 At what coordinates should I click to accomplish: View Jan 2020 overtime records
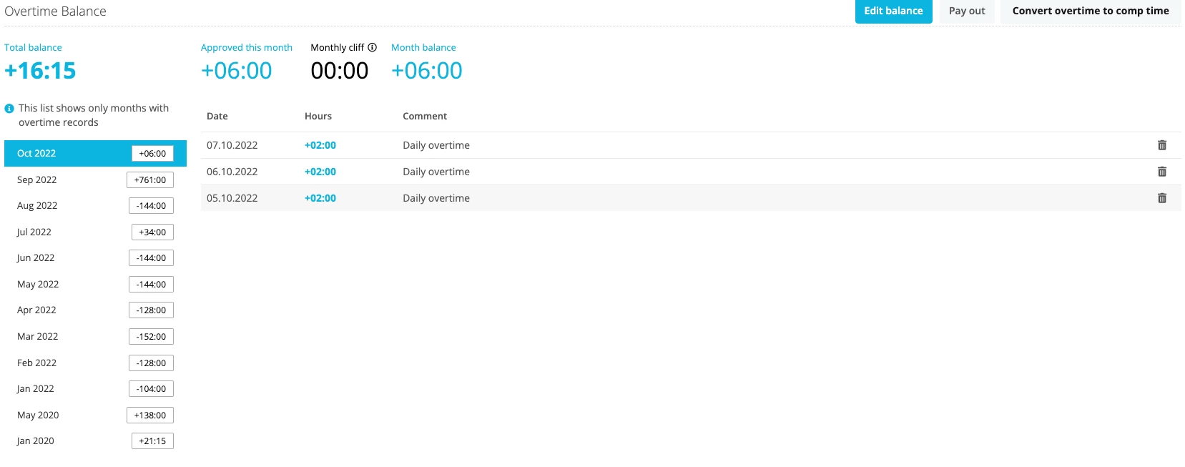(95, 441)
